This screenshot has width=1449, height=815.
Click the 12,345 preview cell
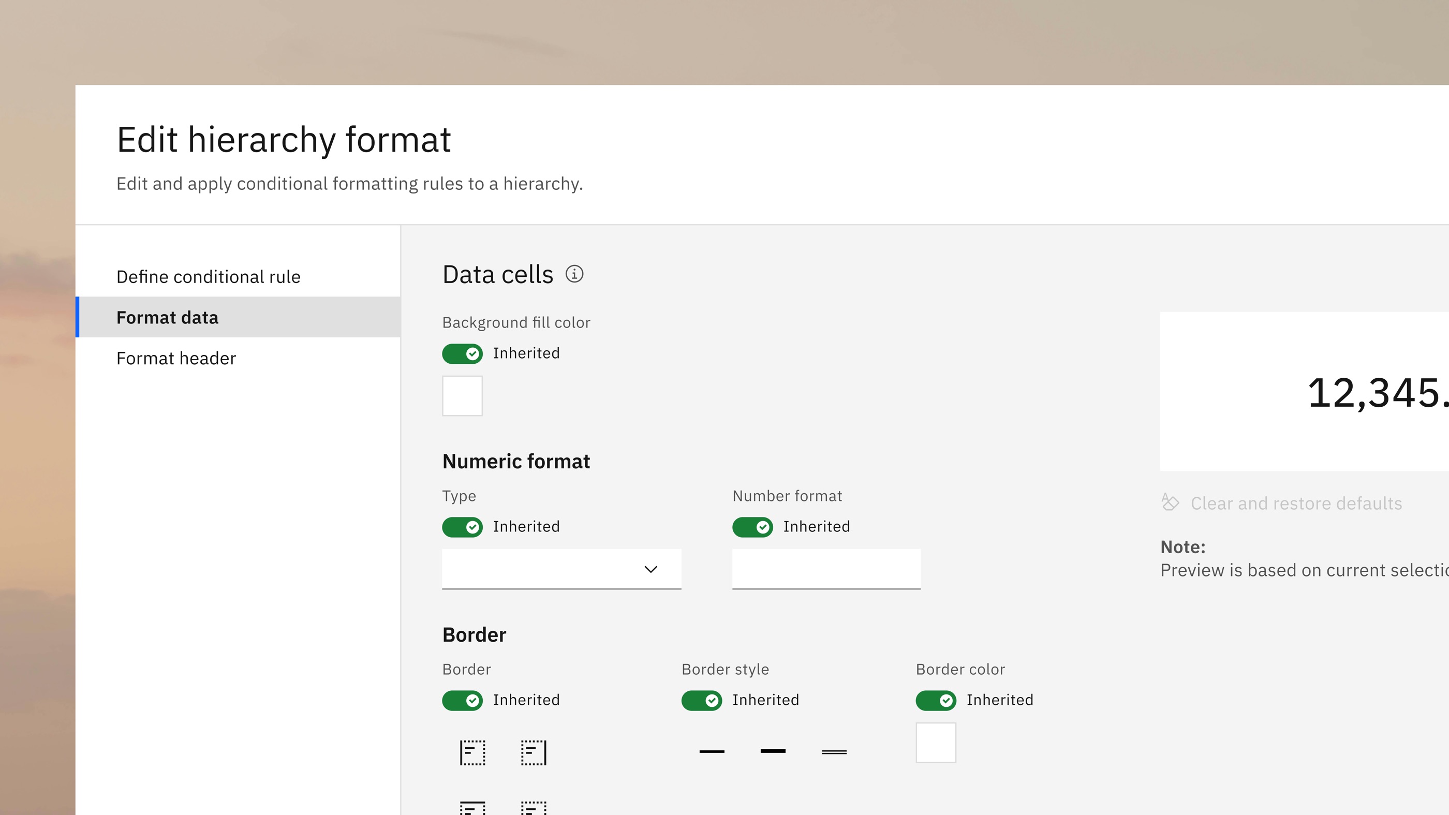tap(1305, 392)
